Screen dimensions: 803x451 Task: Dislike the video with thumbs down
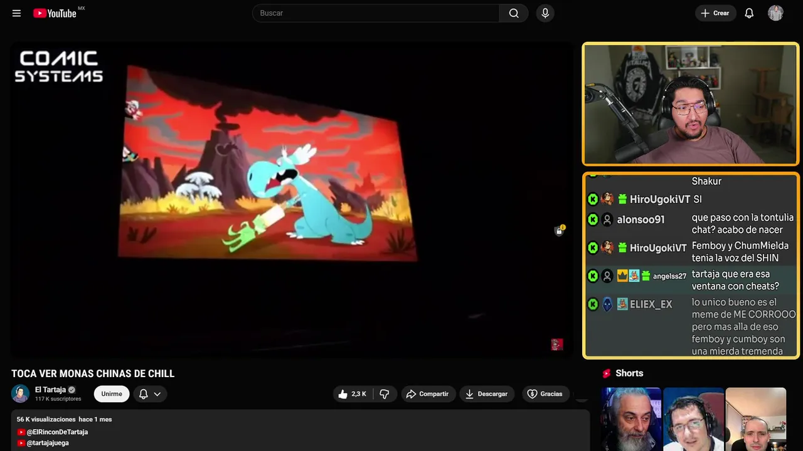click(x=385, y=394)
